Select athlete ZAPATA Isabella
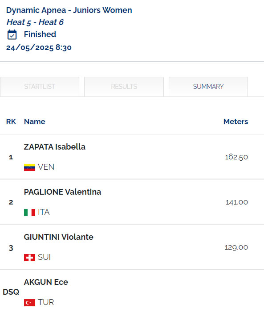 point(55,147)
